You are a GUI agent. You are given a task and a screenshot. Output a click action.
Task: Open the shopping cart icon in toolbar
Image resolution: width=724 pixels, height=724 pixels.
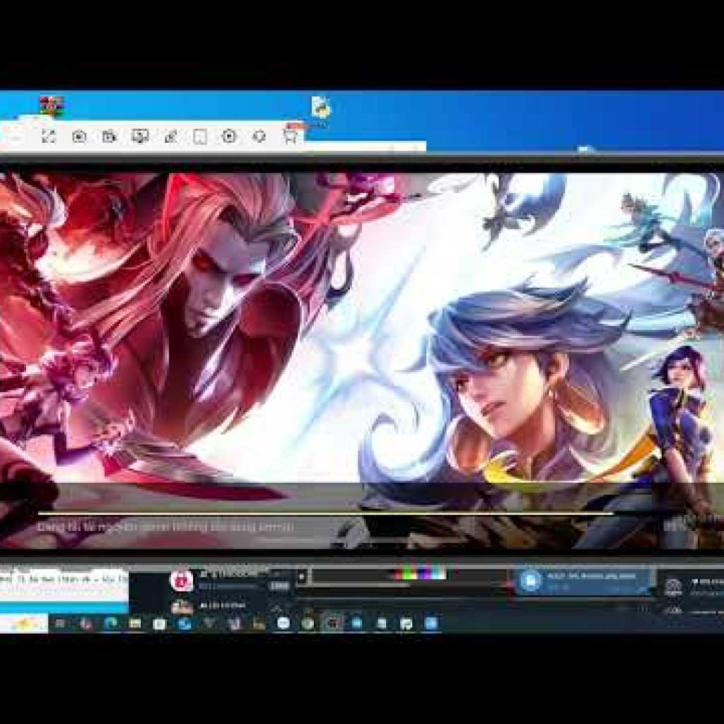[x=290, y=136]
